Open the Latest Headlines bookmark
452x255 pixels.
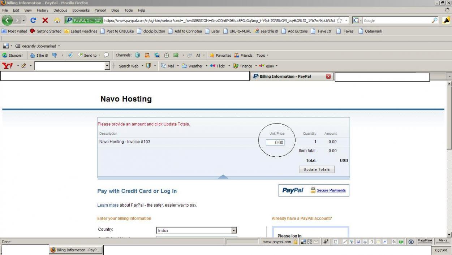81,31
